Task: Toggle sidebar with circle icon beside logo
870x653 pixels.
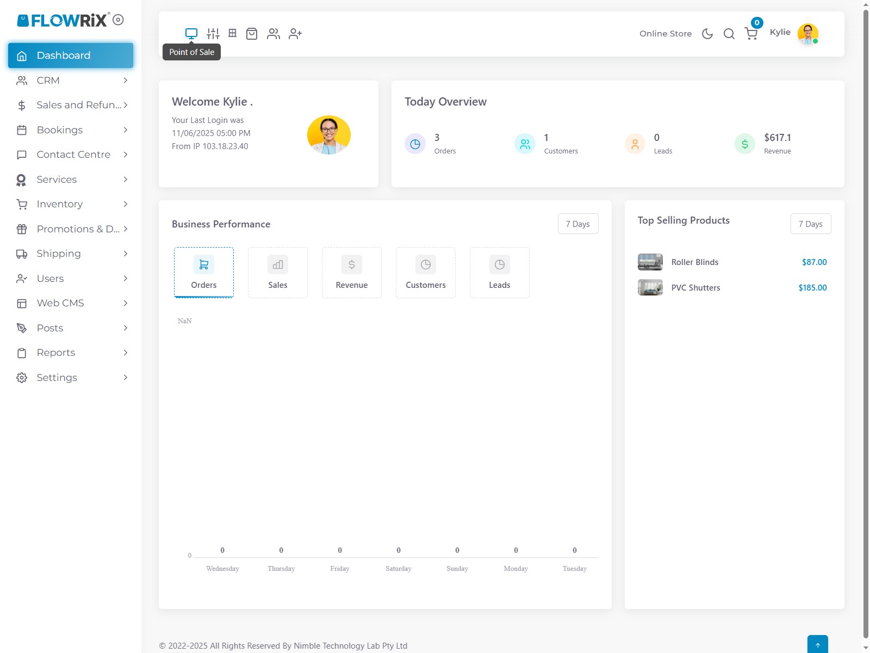Action: tap(118, 20)
